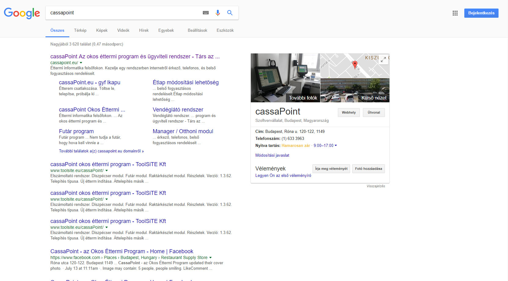508x281 pixels.
Task: Open Manager / Otthoni modul sitelink
Action: tap(183, 131)
